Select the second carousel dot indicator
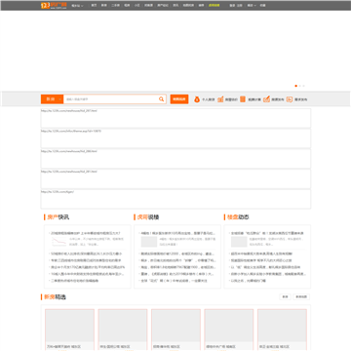351x351 pixels. click(299, 86)
